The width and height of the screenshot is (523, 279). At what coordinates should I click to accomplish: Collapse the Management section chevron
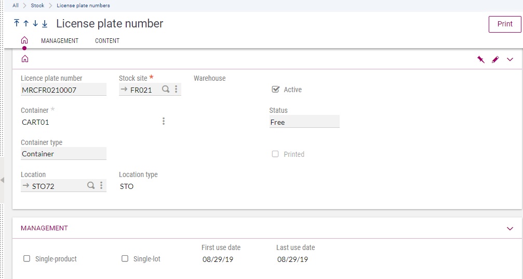tap(510, 228)
